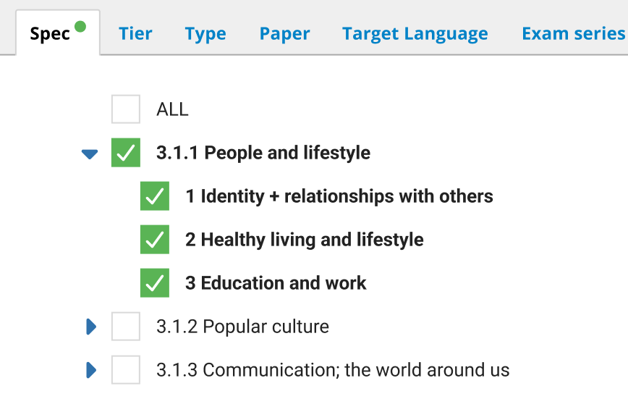Uncheck 3.1.1 People and lifestyle

click(125, 153)
